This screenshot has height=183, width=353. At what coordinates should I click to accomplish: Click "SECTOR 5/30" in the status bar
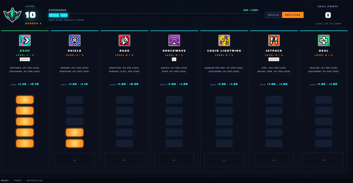pyautogui.click(x=34, y=180)
